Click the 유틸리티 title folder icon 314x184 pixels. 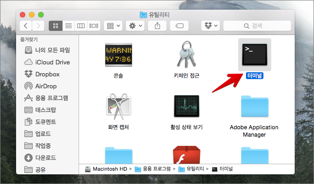point(143,15)
